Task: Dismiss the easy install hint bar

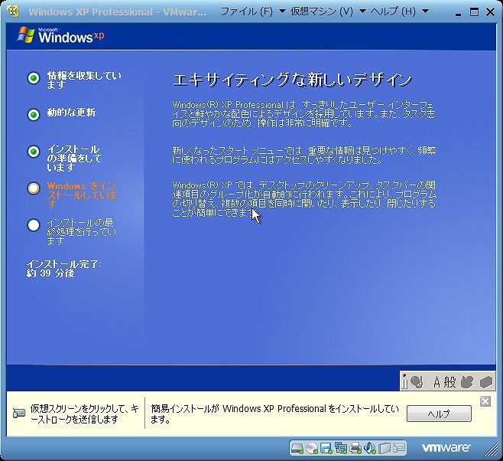Action: 485,401
